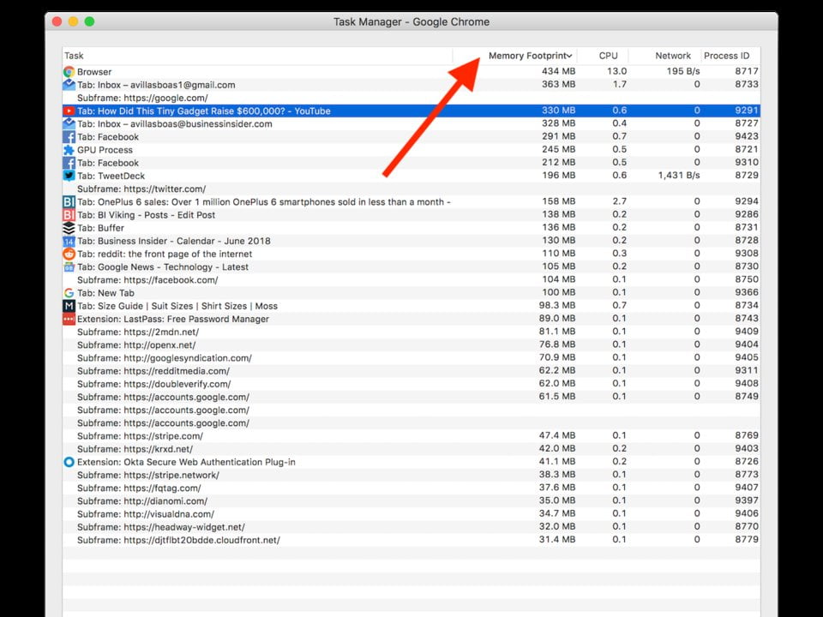Select the Subframe: https://doubleverify.com/ row

click(411, 384)
